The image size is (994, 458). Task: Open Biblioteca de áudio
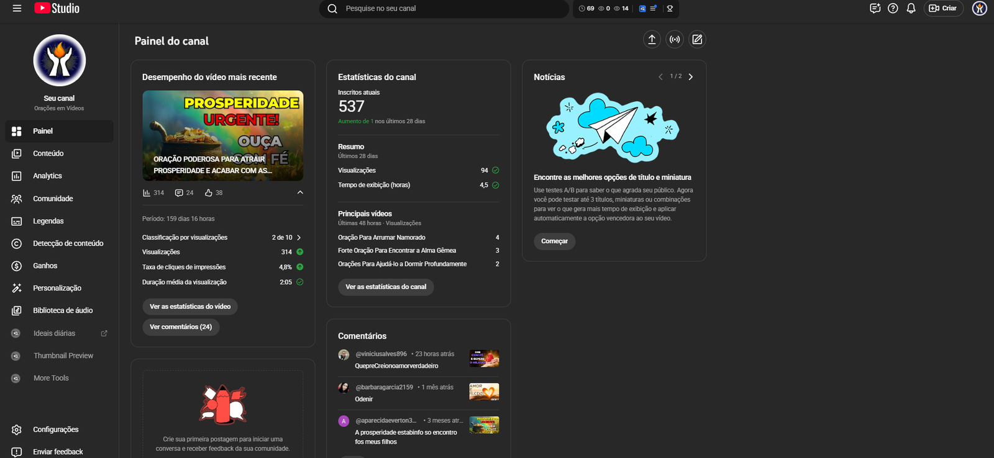(59, 310)
